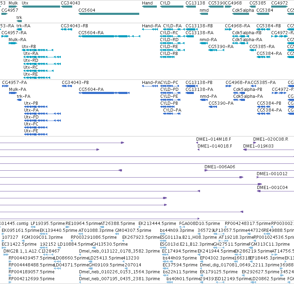
Task: Select transcript Utx-RB
Action: (38, 50)
